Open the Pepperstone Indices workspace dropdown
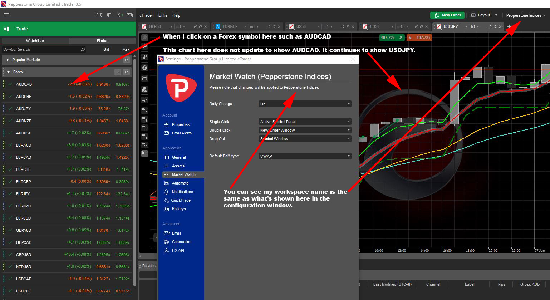 click(526, 15)
